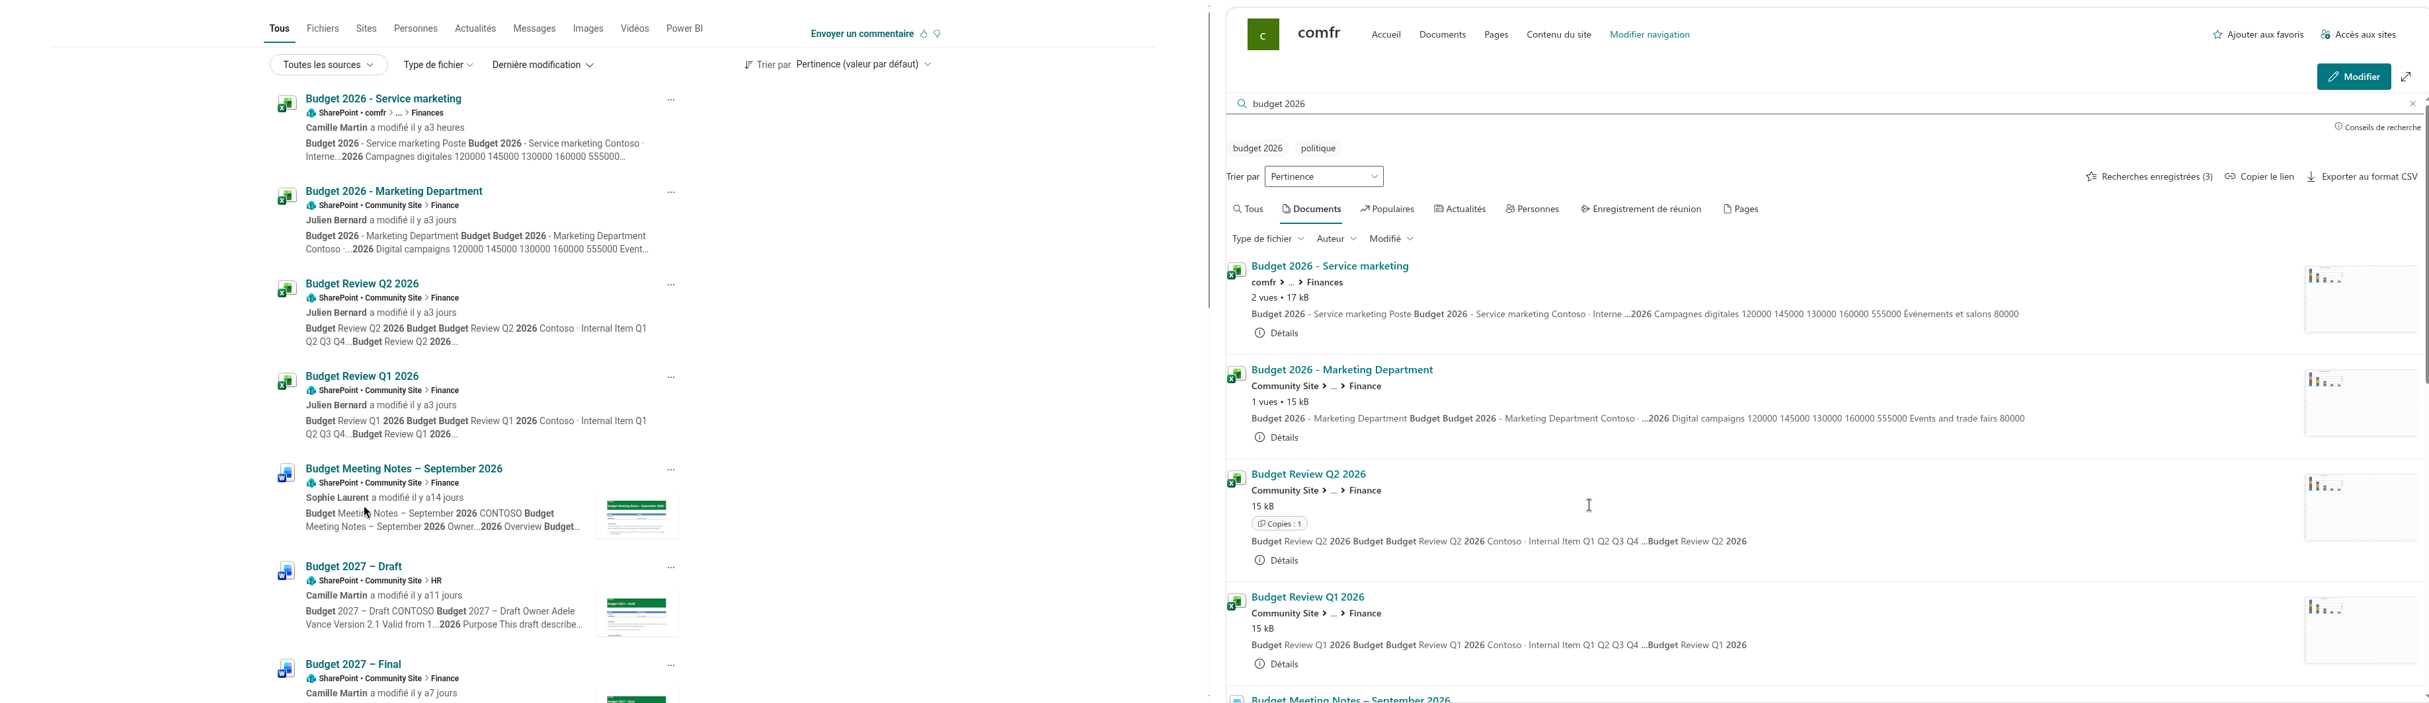Clear the budget 2026 search box
This screenshot has width=2429, height=703.
(x=2413, y=104)
